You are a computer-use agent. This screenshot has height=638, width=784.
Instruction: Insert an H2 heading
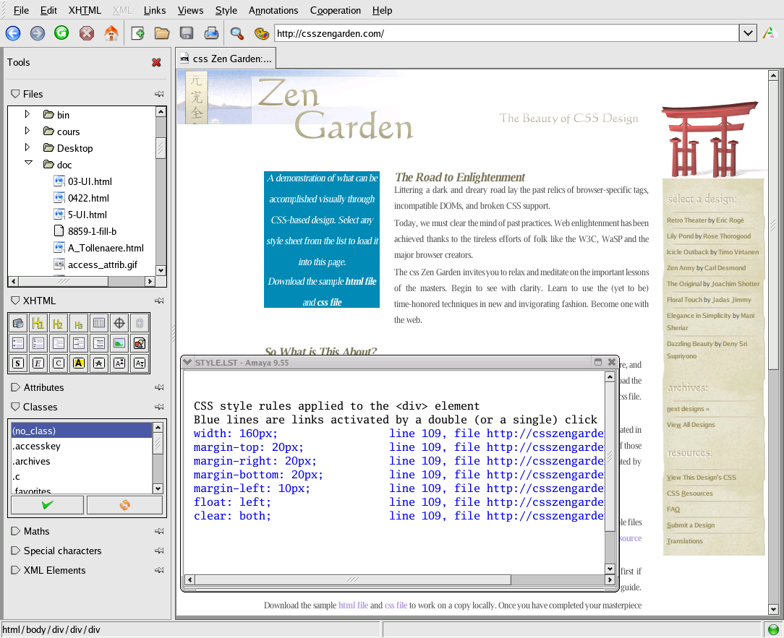[x=58, y=323]
